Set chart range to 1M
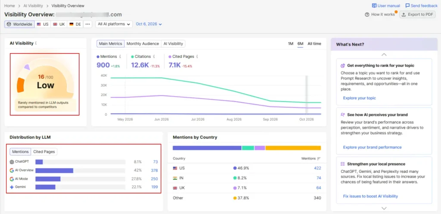The width and height of the screenshot is (441, 214). [291, 44]
